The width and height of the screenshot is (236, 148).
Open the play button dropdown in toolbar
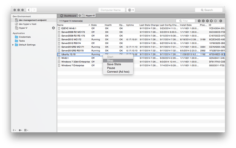(131, 10)
